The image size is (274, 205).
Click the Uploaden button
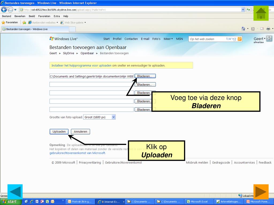pos(59,132)
